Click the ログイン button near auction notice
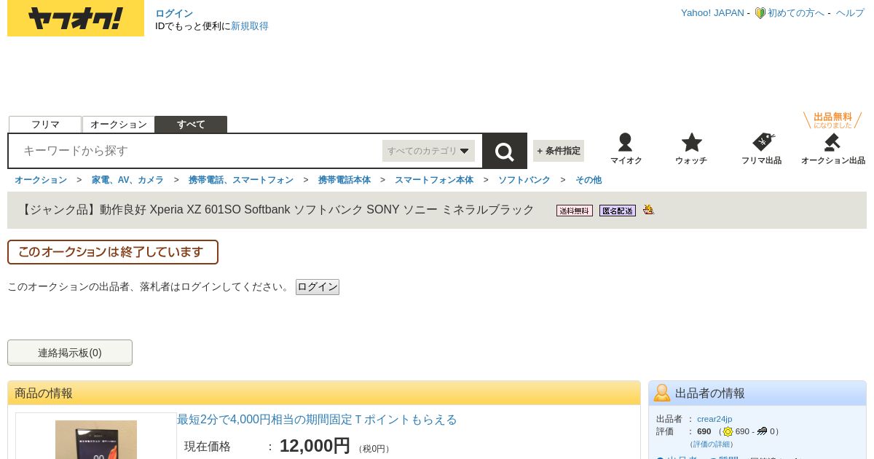The height and width of the screenshot is (459, 874). [x=318, y=287]
